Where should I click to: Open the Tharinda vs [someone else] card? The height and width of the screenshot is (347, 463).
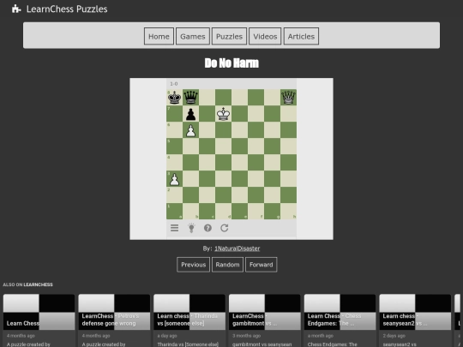[189, 320]
